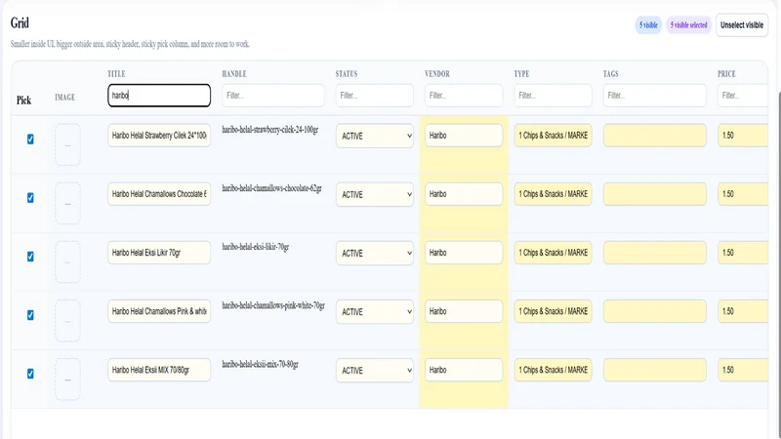Click handle text haribo-helal-chamallows-pink-white-70gr
The width and height of the screenshot is (781, 439).
273,306
